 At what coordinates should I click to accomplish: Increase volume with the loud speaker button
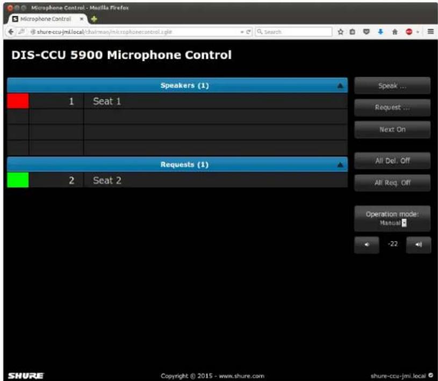pyautogui.click(x=419, y=245)
